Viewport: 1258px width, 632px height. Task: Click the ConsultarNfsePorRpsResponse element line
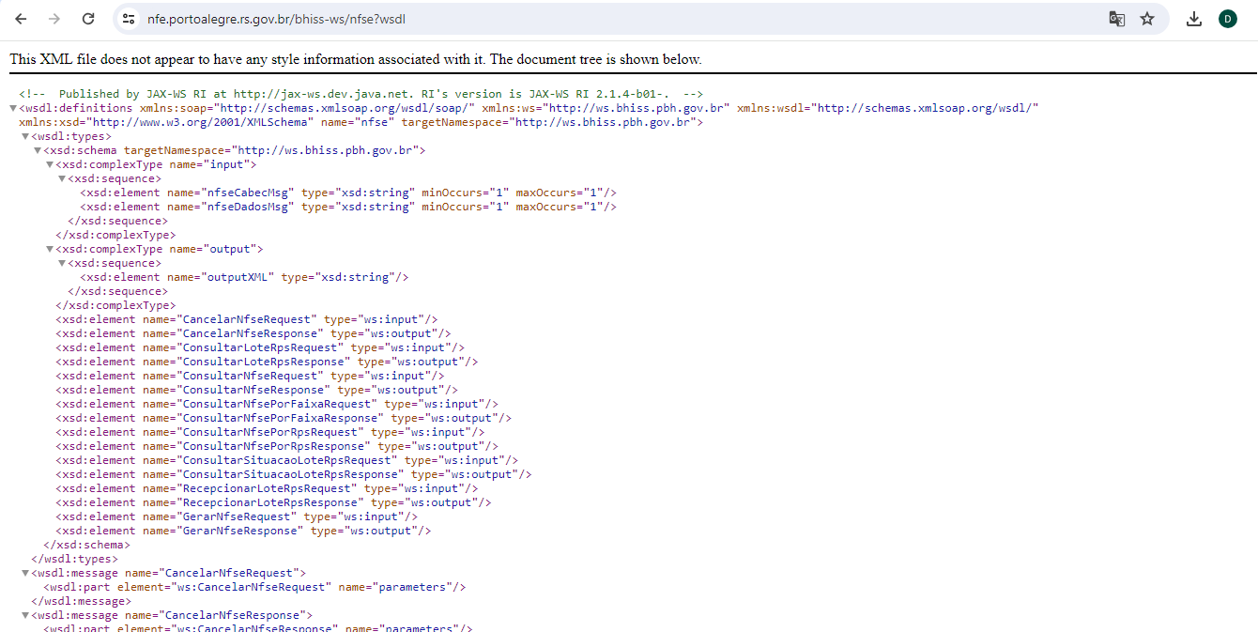[277, 446]
